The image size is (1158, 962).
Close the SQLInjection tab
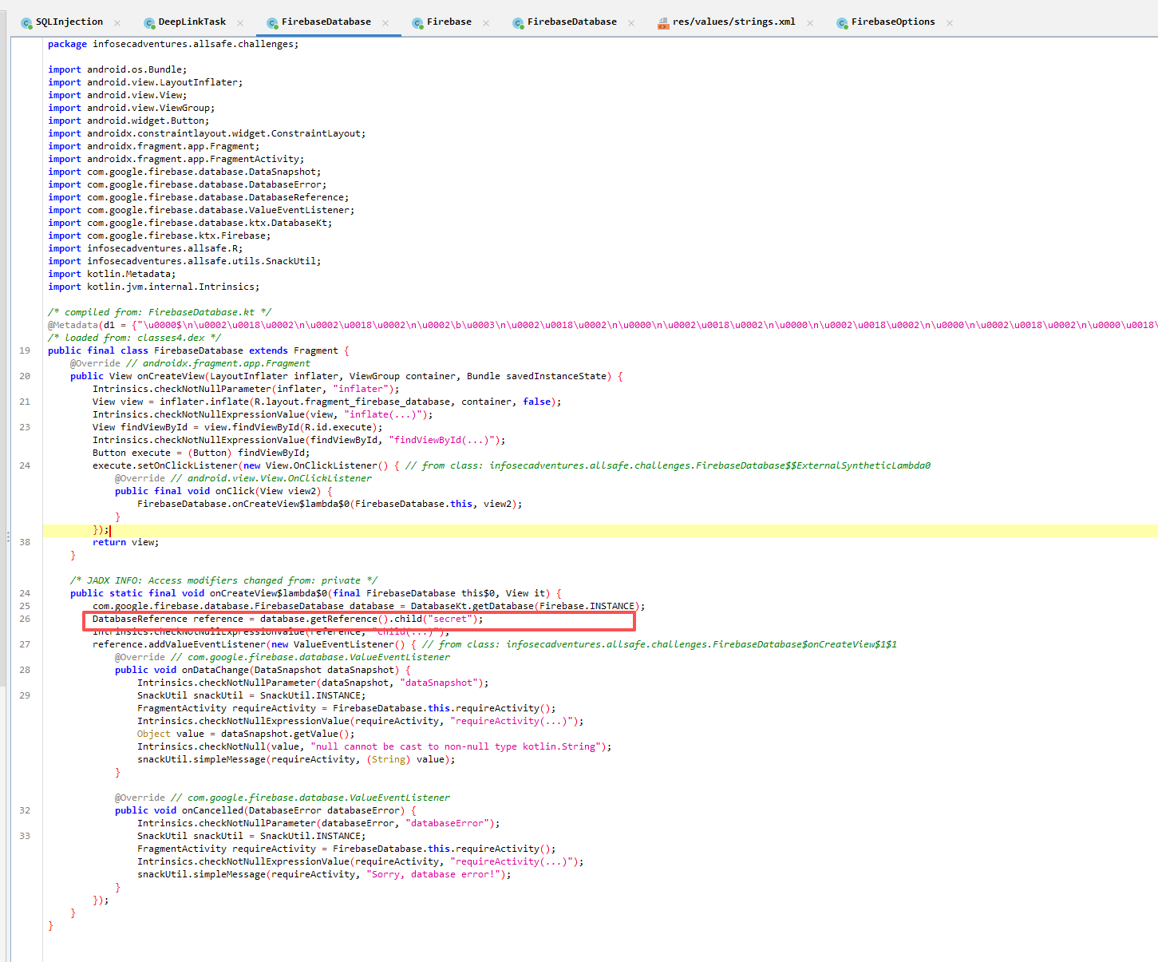pos(117,23)
